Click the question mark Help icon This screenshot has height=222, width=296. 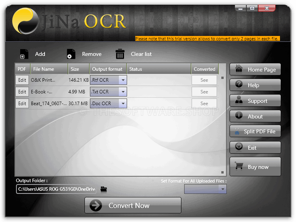[x=239, y=84]
